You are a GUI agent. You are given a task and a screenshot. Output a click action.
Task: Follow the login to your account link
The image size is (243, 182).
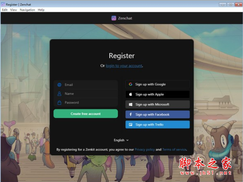tap(124, 66)
